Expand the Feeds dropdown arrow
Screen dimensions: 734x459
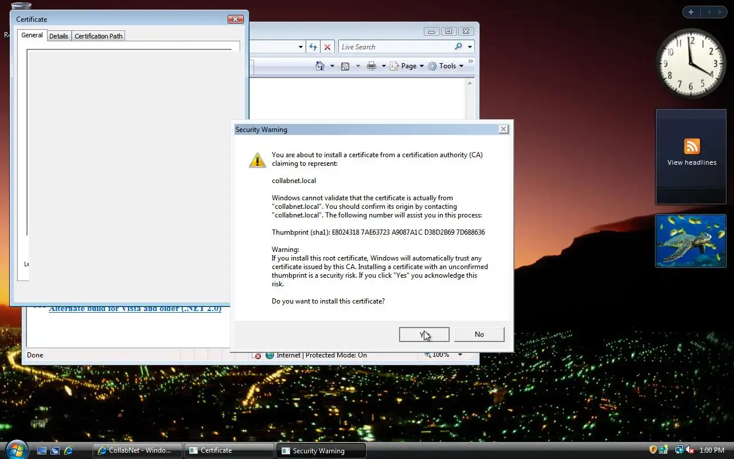tap(358, 66)
